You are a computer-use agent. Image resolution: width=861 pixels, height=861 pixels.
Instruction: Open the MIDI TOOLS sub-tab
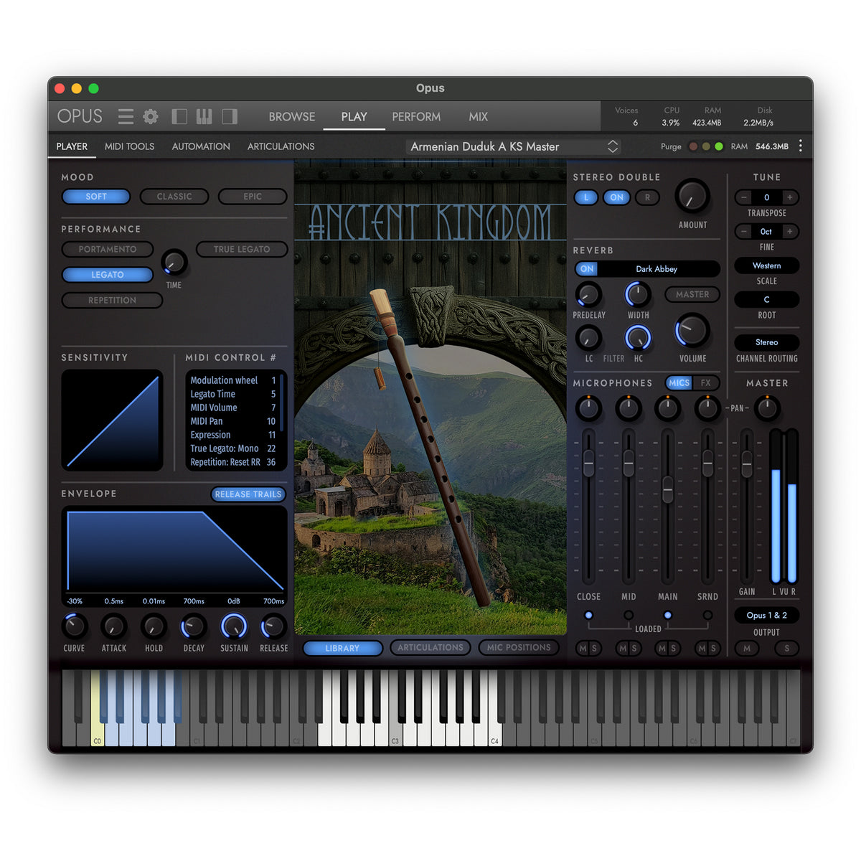130,146
